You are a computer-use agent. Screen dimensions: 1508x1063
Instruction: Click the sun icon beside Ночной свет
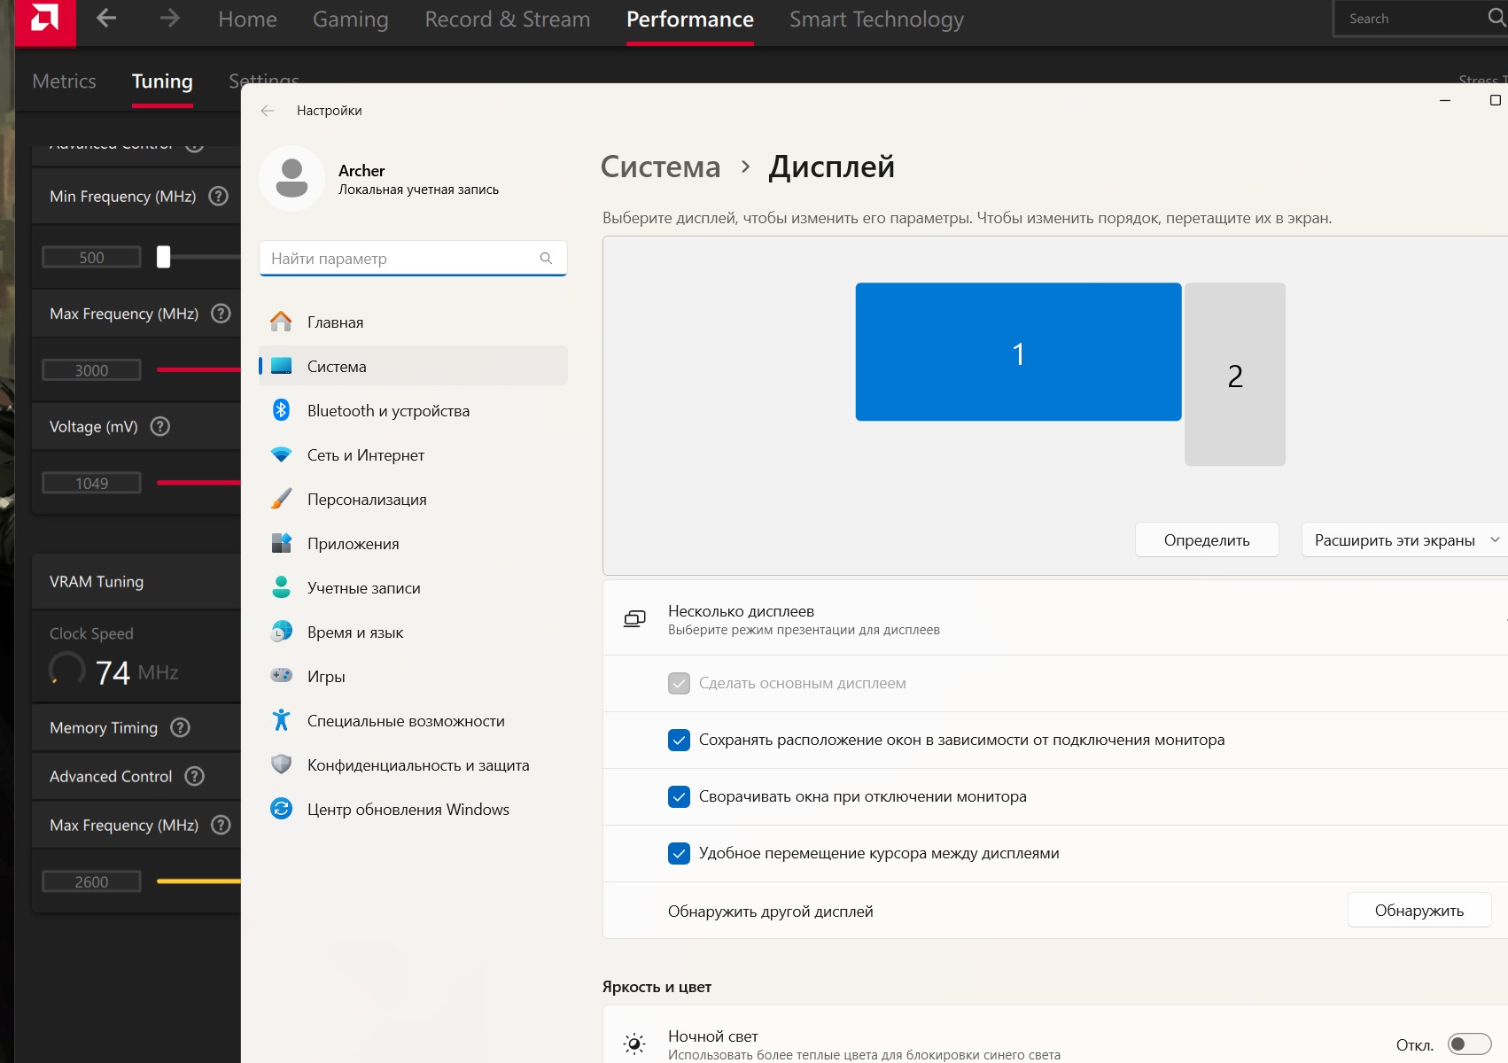[634, 1044]
